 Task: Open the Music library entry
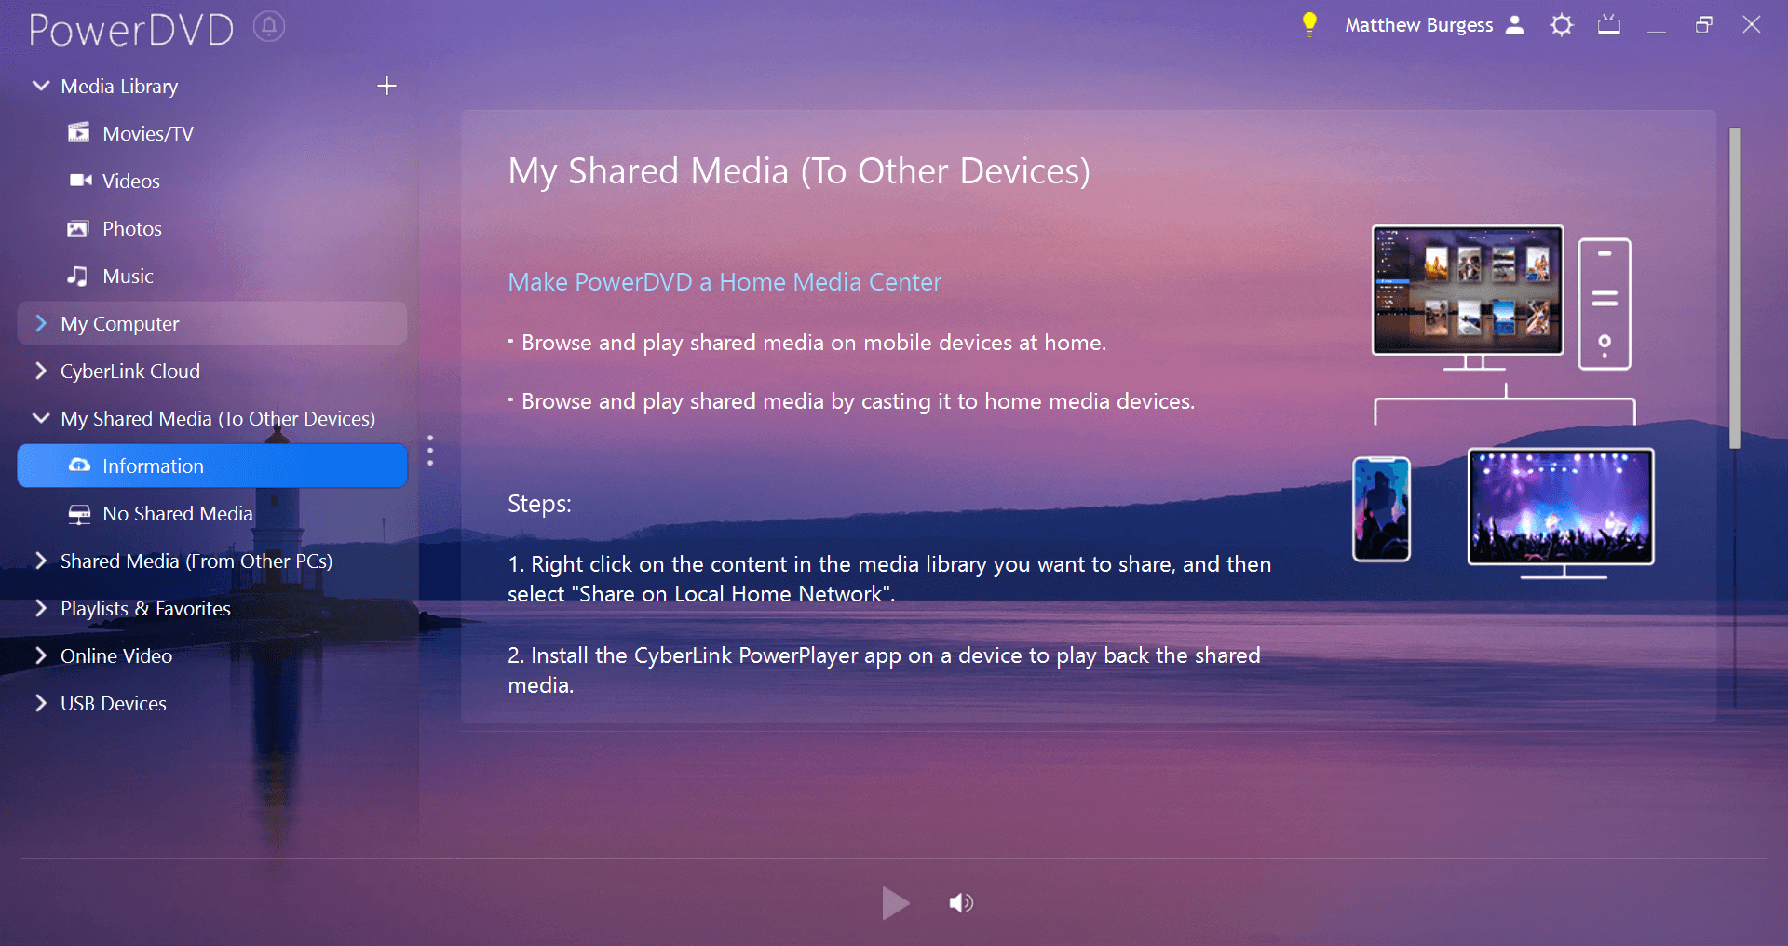212,276
